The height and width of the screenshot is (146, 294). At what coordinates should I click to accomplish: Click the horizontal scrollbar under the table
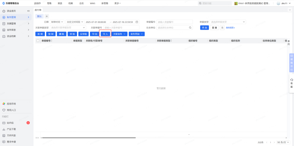pos(88,137)
